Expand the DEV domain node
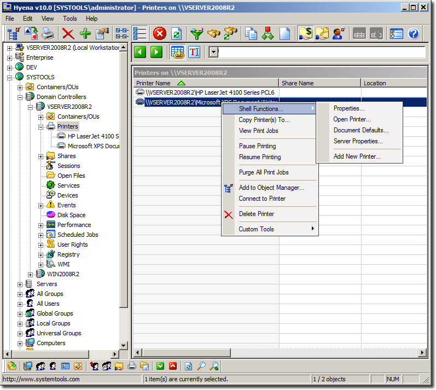Screen dimensions: 436x390 [10, 68]
